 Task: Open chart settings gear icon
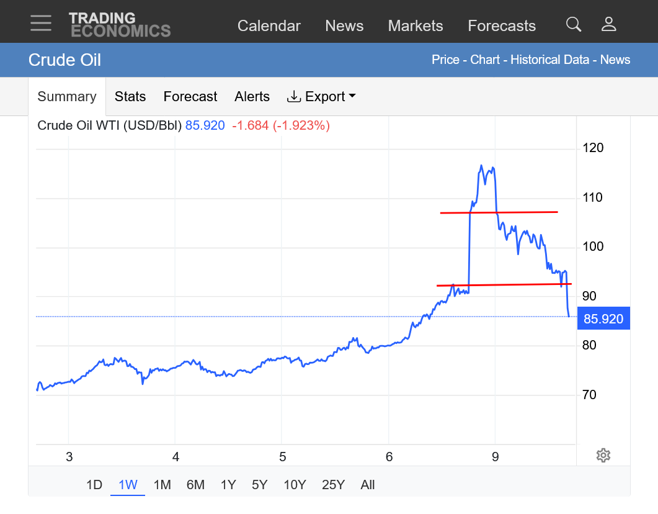point(603,456)
